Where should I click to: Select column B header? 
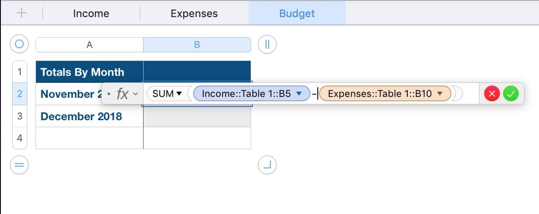pyautogui.click(x=197, y=45)
